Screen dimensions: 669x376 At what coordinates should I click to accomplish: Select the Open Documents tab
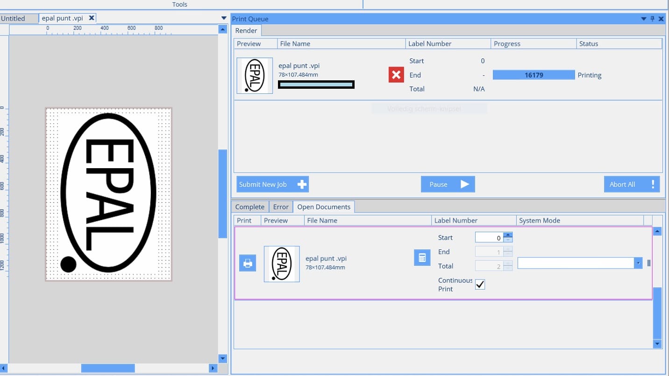pos(324,206)
